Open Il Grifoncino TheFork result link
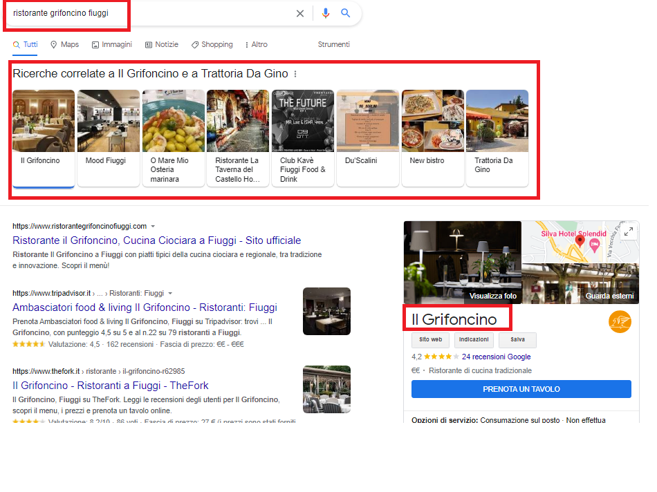The width and height of the screenshot is (657, 492). point(110,386)
